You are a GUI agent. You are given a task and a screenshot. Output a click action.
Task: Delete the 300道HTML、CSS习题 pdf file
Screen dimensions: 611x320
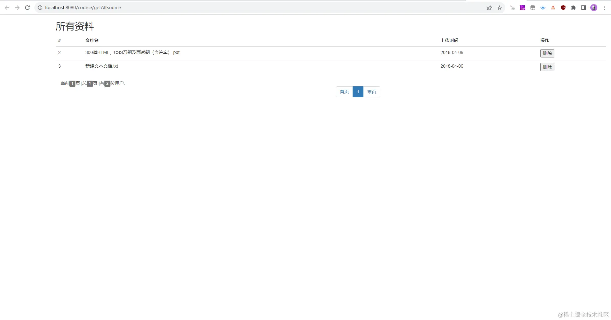pos(547,53)
